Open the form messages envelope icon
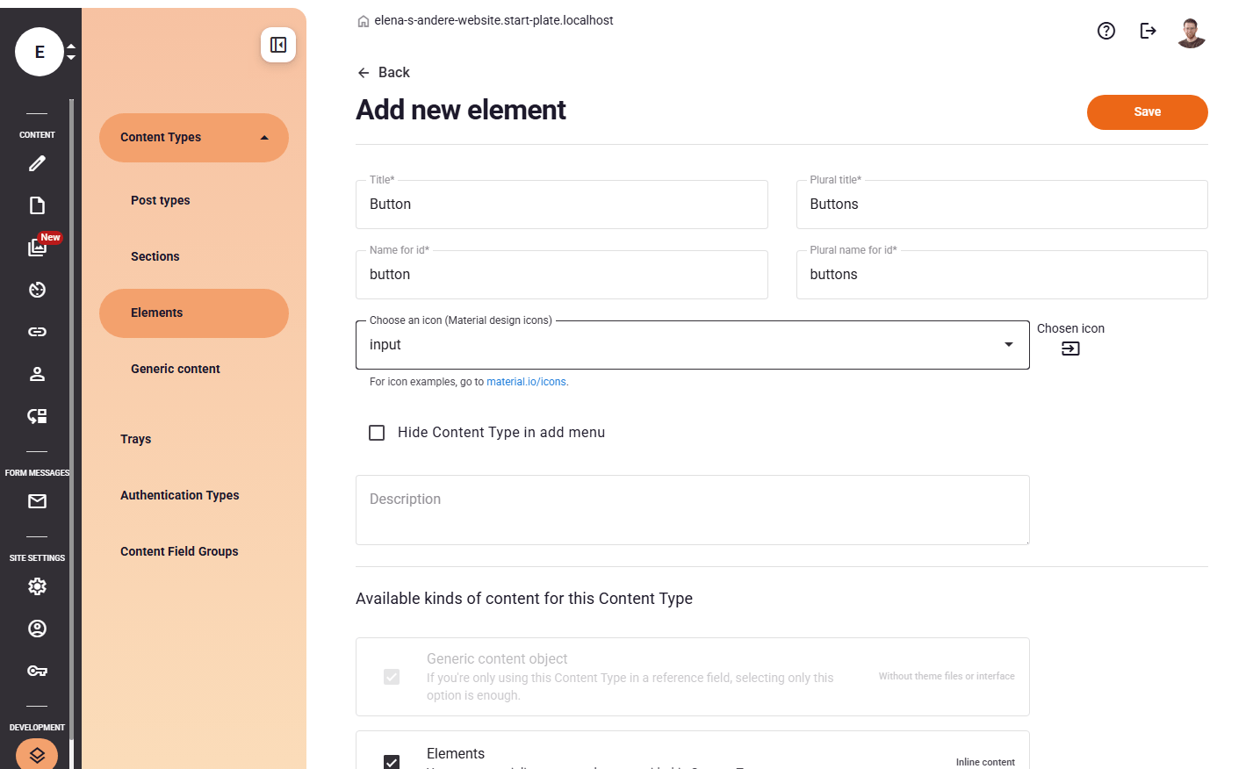This screenshot has height=769, width=1253. tap(37, 501)
